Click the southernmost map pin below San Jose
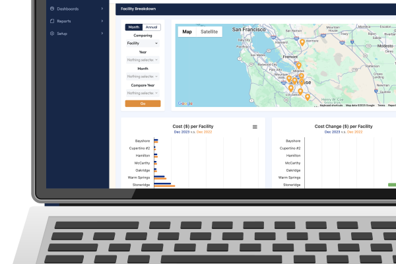This screenshot has width=396, height=264. tap(307, 97)
